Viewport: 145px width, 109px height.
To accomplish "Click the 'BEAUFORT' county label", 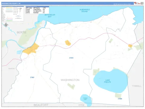I will pyautogui.click(x=41, y=105).
